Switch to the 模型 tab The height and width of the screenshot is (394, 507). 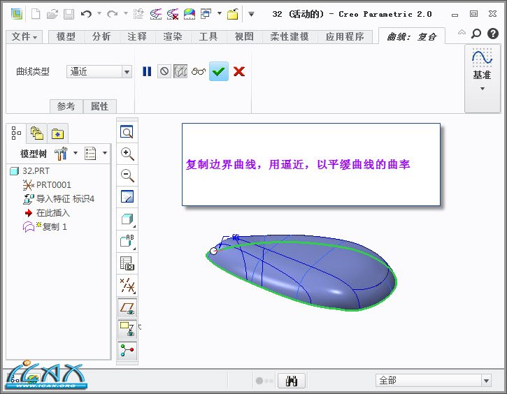pos(66,36)
